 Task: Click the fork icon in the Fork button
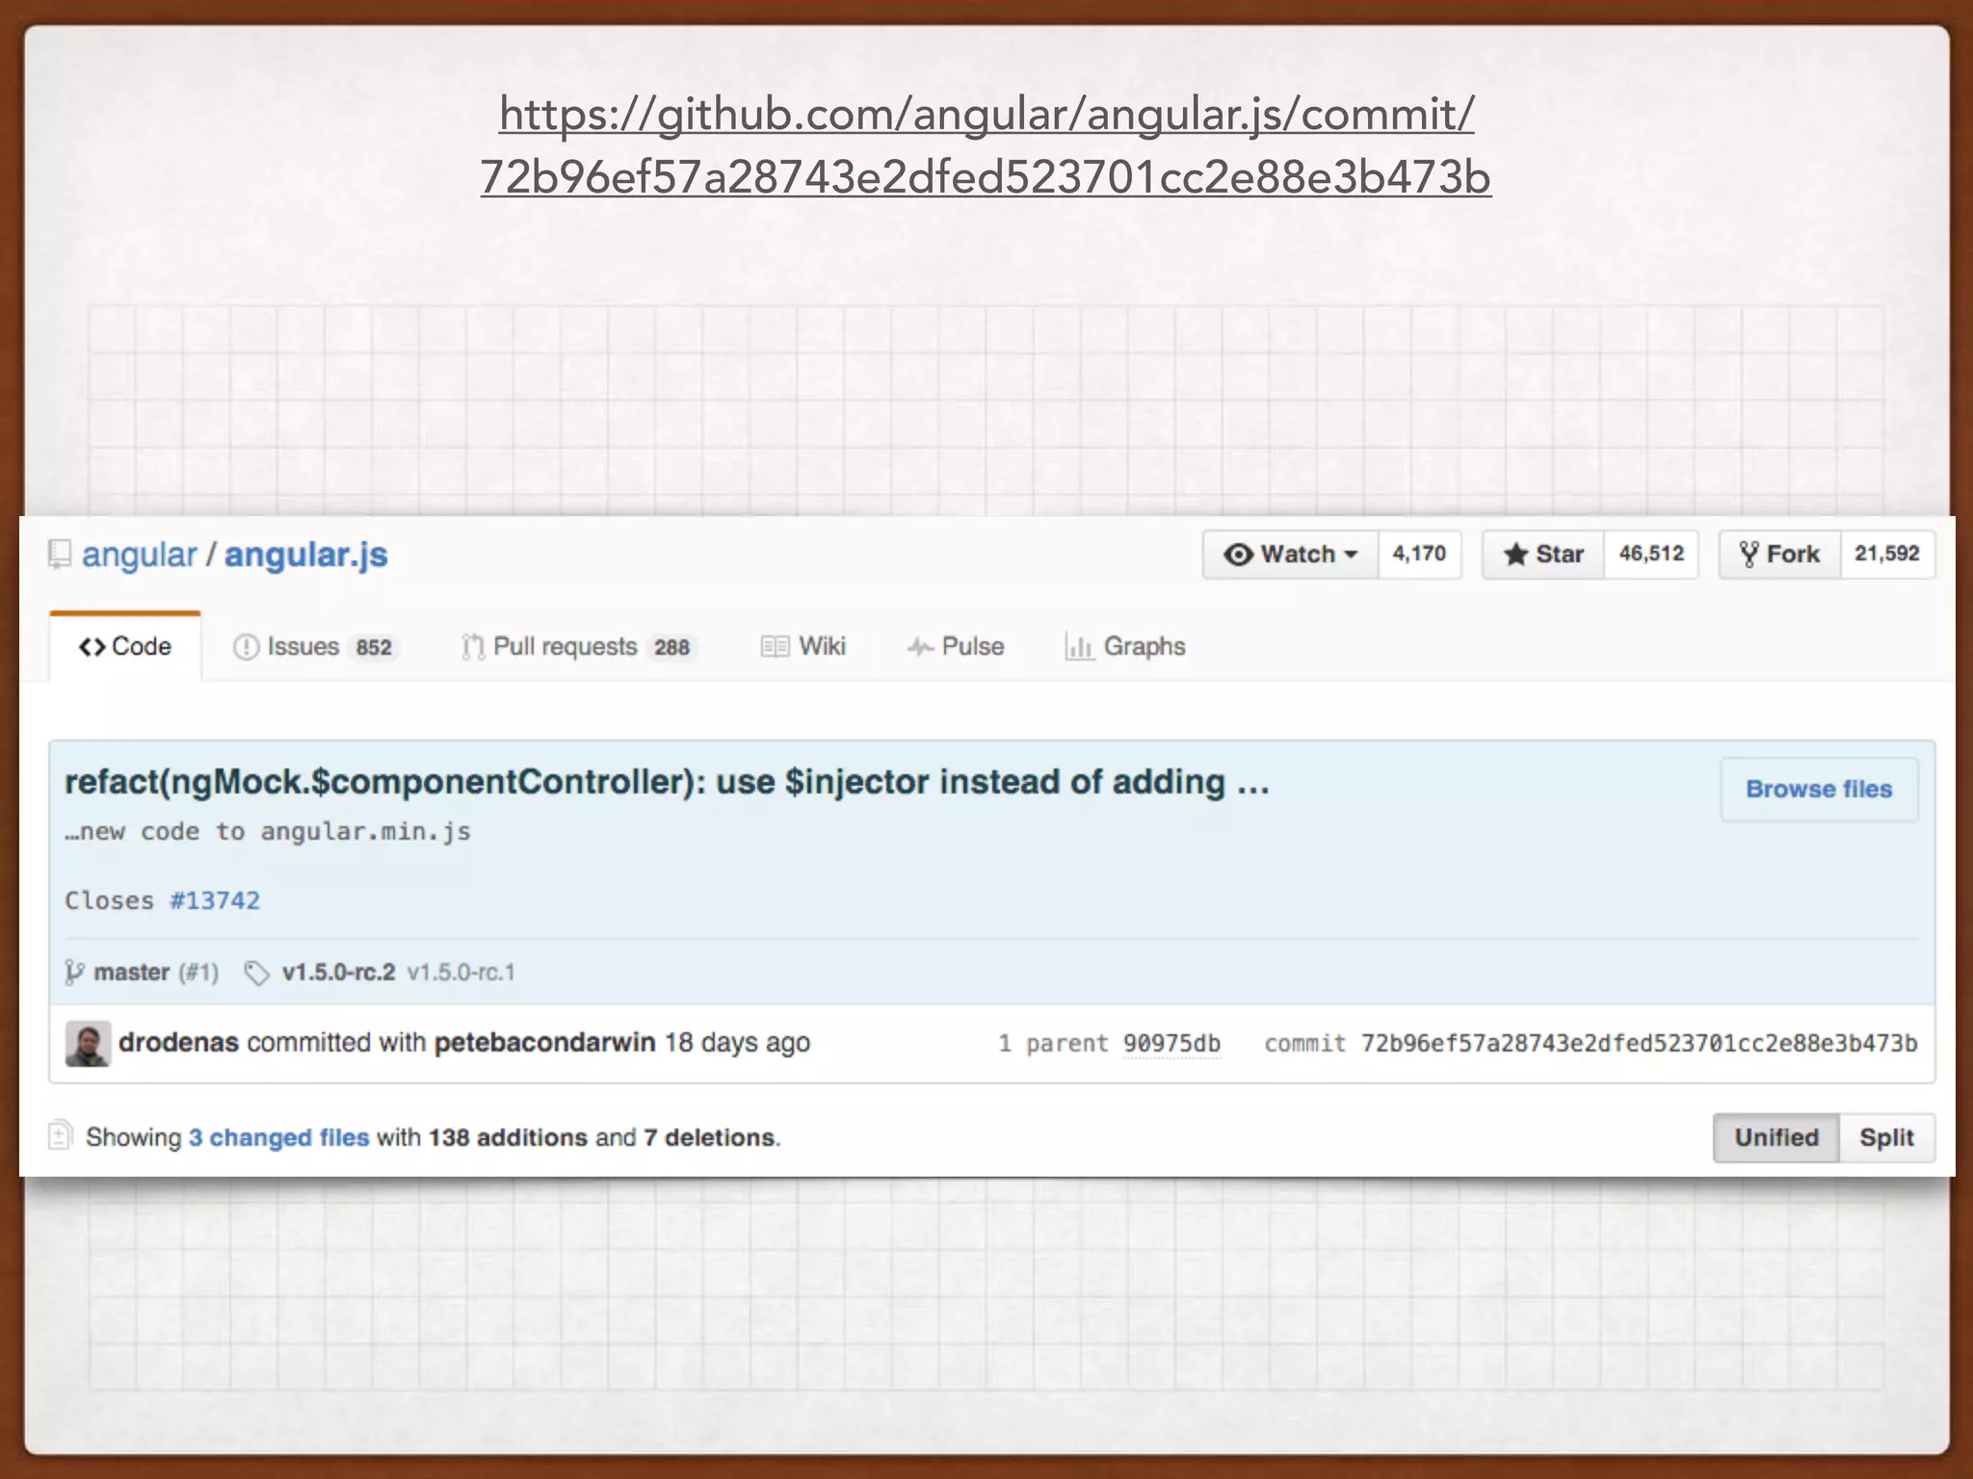(1749, 555)
